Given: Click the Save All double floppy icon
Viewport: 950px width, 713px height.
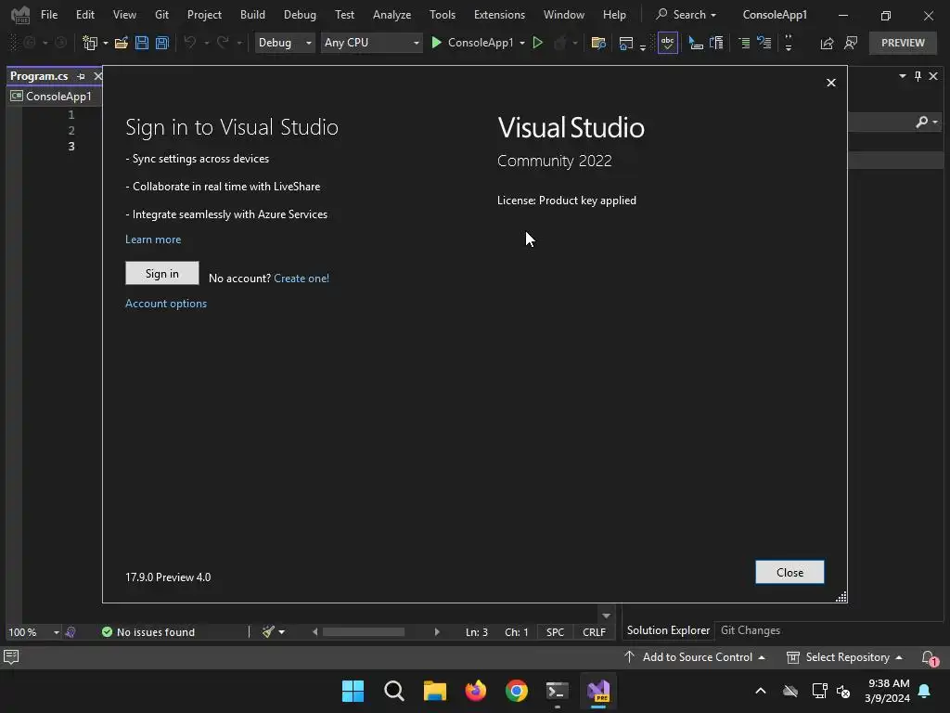Looking at the screenshot, I should click(161, 43).
